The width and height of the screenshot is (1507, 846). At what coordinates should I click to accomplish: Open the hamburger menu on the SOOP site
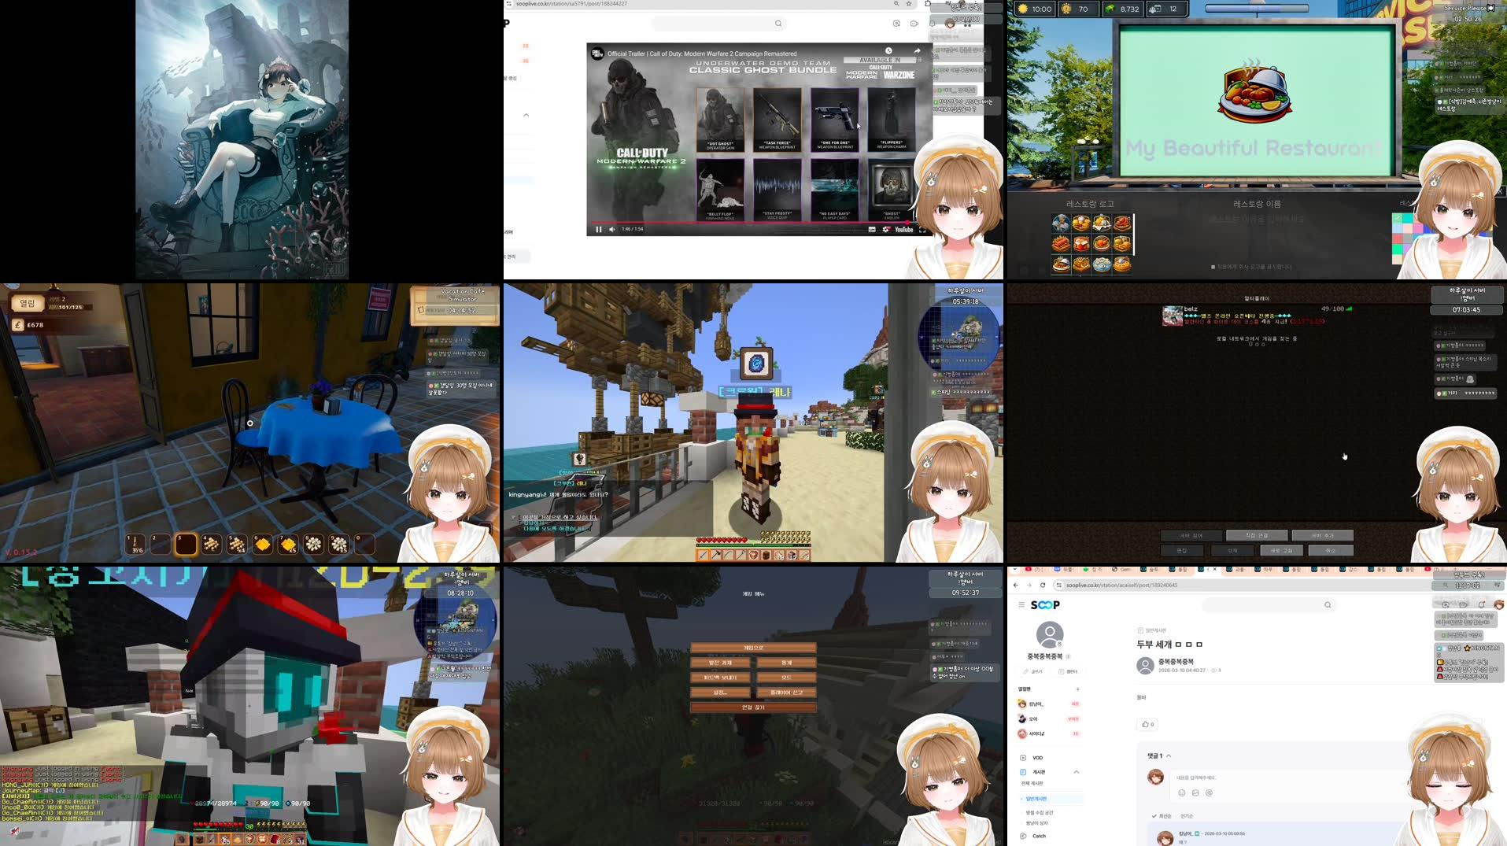(1021, 605)
